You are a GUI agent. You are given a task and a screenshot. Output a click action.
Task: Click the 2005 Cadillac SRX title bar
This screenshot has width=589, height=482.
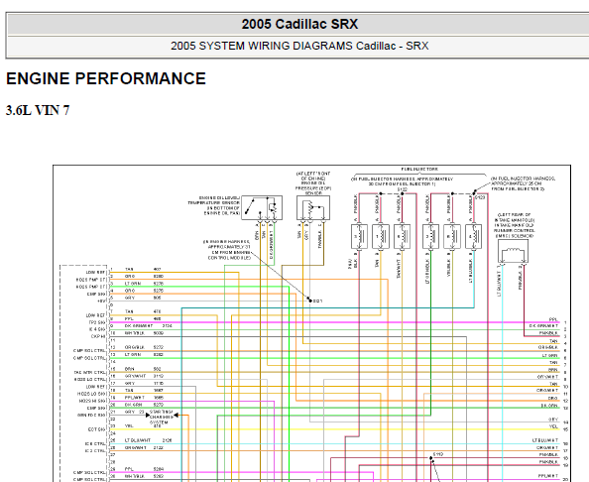coord(299,25)
